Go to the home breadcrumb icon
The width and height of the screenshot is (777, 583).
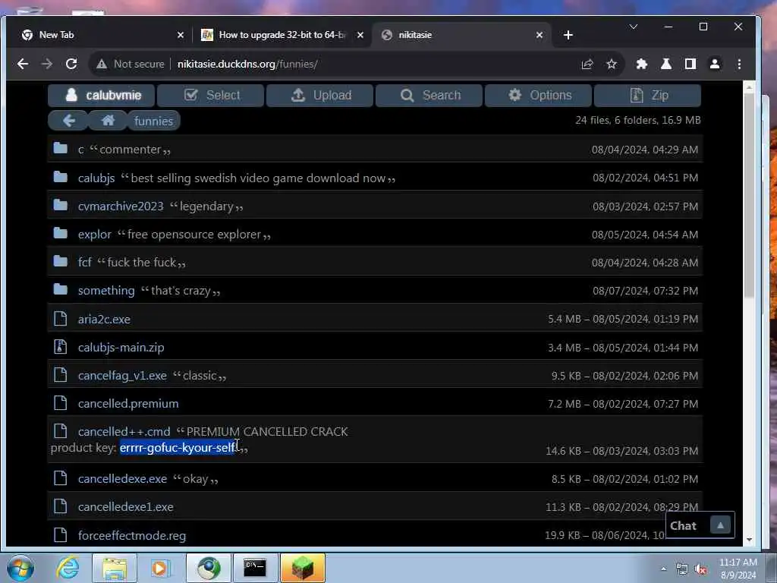coord(108,121)
